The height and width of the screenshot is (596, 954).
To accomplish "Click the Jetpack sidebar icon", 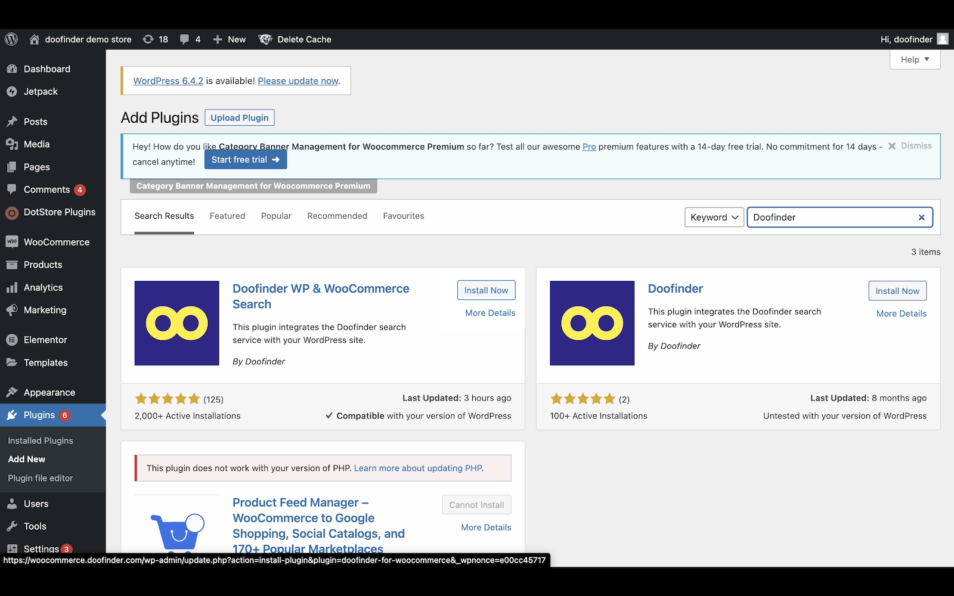I will pyautogui.click(x=12, y=92).
